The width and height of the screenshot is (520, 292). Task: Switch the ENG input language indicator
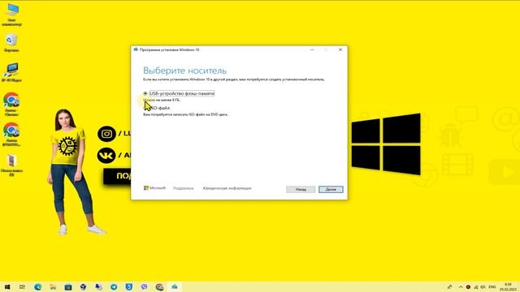click(x=492, y=287)
